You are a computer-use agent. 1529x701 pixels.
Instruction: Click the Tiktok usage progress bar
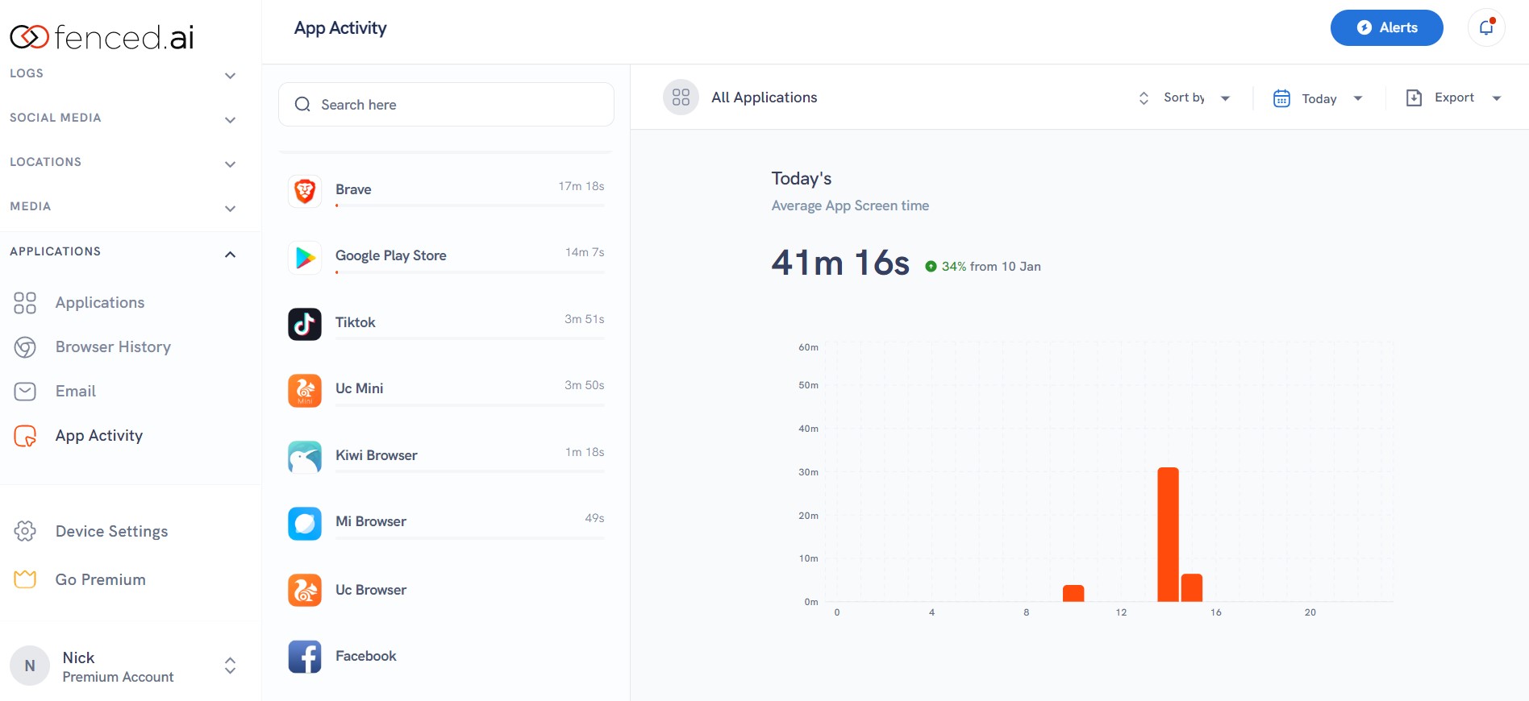click(470, 338)
